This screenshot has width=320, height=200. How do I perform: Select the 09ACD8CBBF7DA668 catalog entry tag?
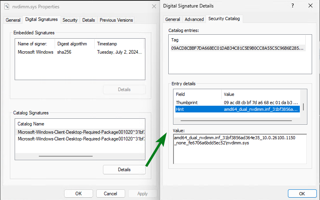tap(237, 48)
